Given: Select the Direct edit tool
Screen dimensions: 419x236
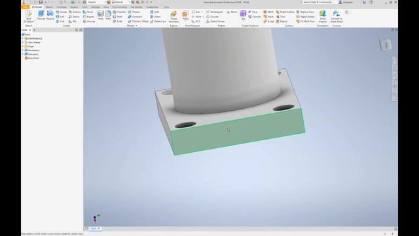Looking at the screenshot, I should pos(155,16).
